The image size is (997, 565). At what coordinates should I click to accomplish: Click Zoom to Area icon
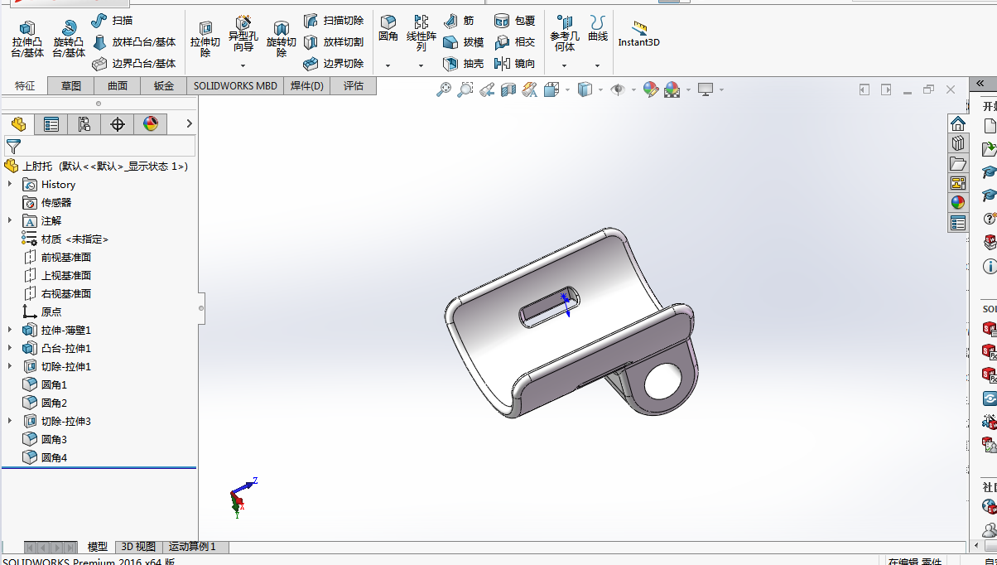point(465,89)
